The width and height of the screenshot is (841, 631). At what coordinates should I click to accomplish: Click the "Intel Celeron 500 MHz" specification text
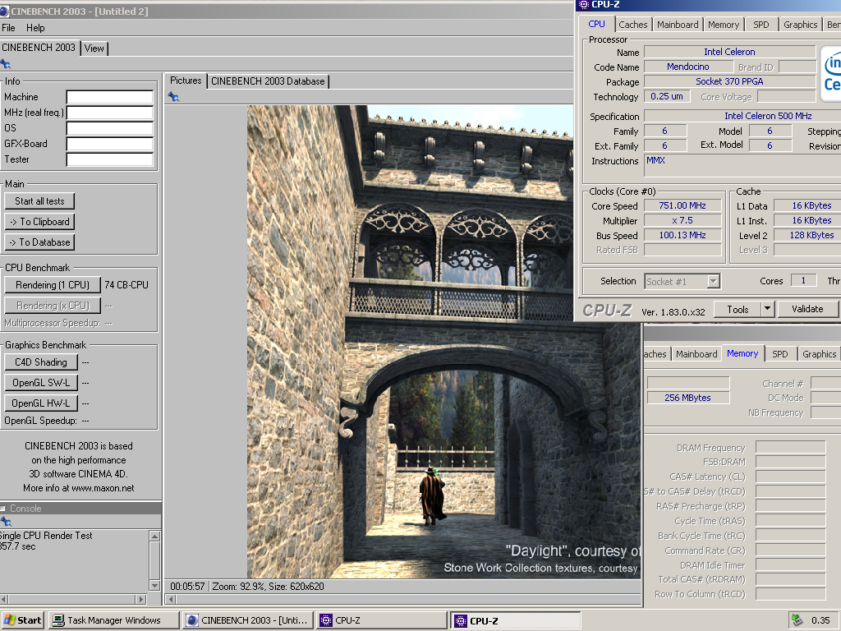click(768, 116)
